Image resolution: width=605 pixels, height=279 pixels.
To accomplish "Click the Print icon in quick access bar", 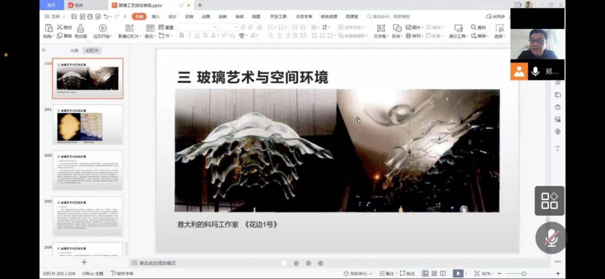I will click(x=90, y=17).
